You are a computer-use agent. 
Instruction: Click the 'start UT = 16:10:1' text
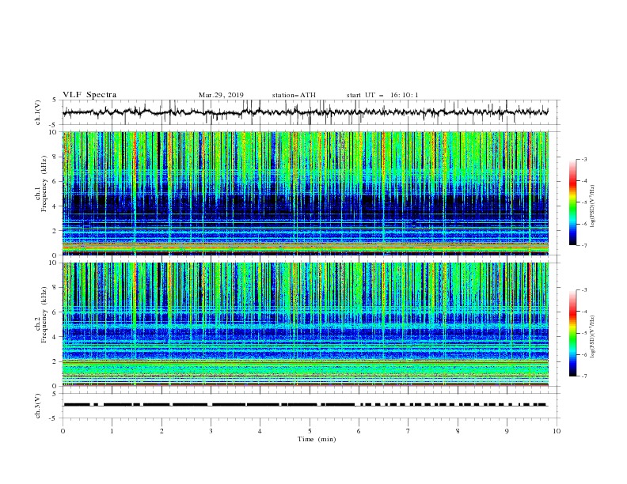coord(382,95)
